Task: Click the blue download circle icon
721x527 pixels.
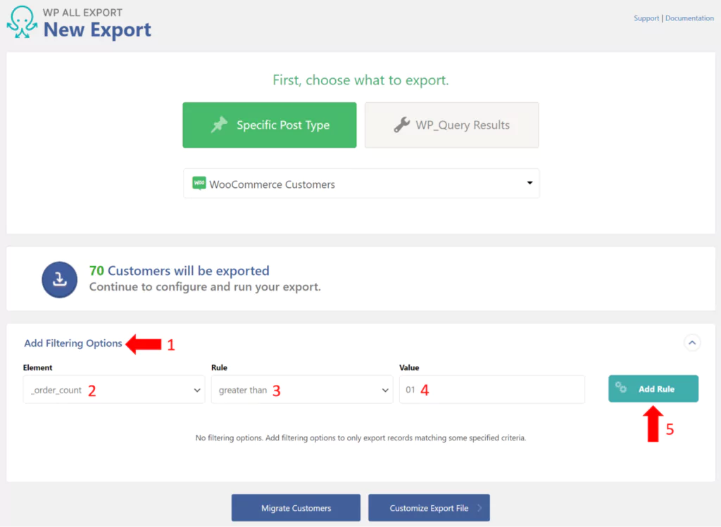Action: pyautogui.click(x=59, y=279)
